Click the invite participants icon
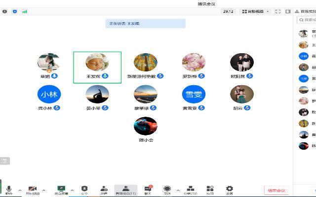Viewport: 316px width, 197px height. [104, 190]
